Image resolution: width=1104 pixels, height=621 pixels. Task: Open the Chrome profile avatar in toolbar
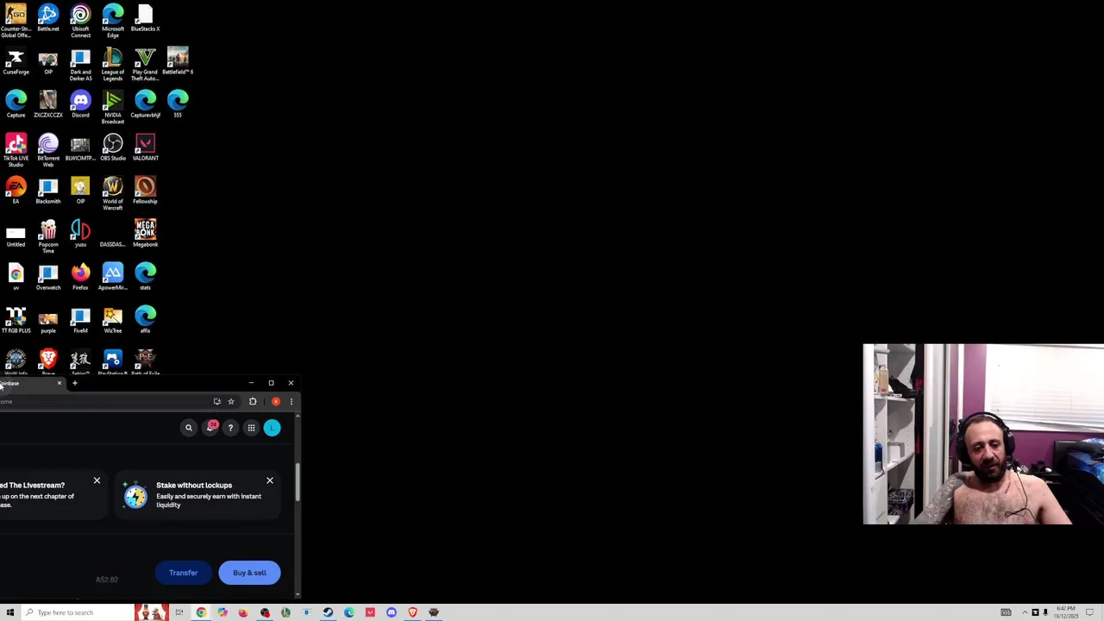pos(276,401)
